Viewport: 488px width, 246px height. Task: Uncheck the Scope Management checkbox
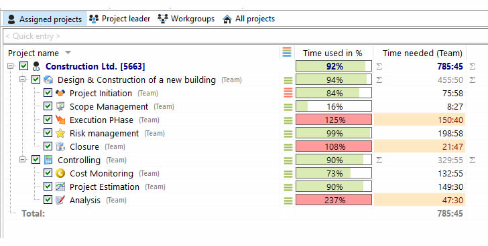(48, 106)
